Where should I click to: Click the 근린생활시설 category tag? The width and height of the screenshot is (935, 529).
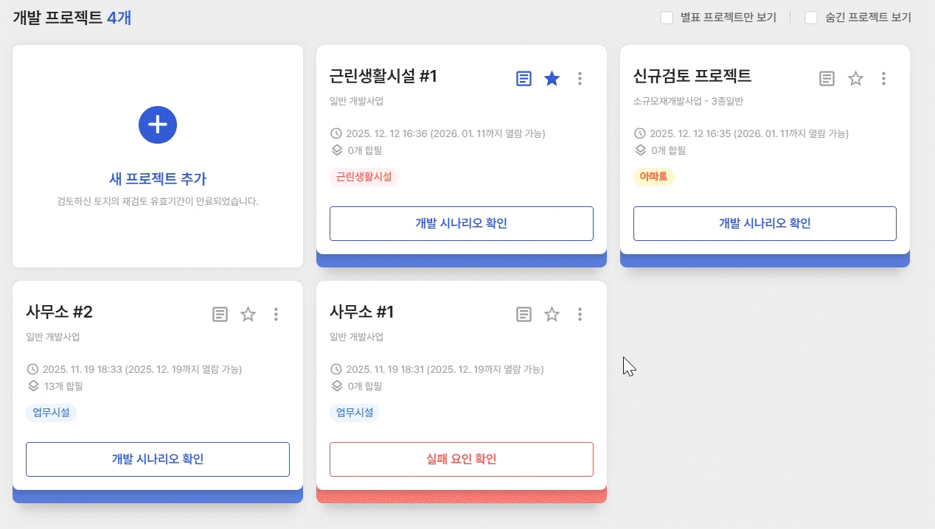pyautogui.click(x=364, y=177)
